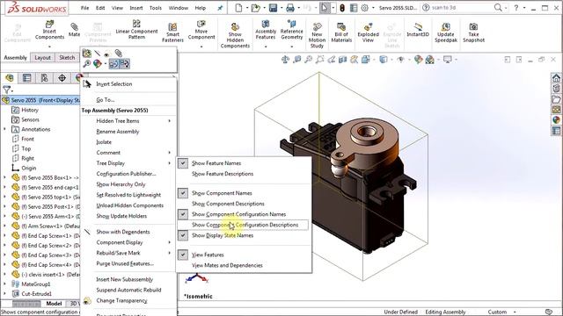The height and width of the screenshot is (316, 563).
Task: Insert a Bill of Materials
Action: [x=341, y=32]
